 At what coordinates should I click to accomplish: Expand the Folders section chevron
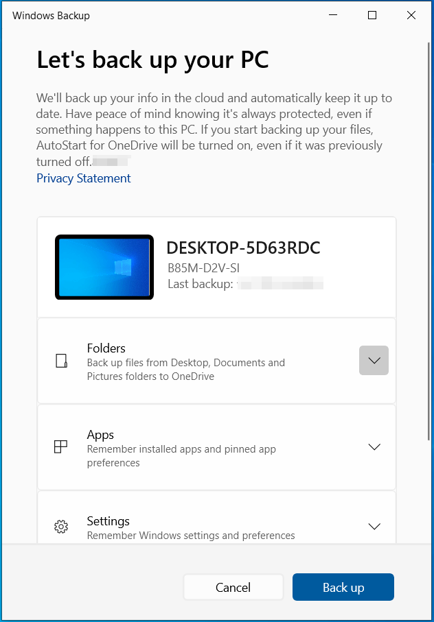[374, 360]
